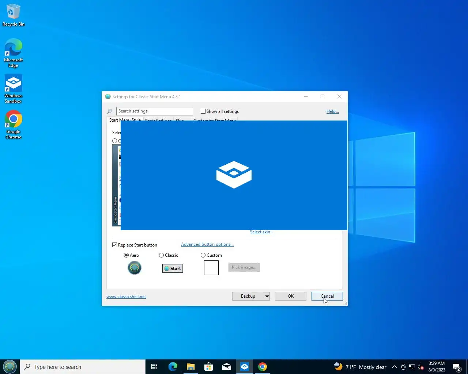Click the Classic Shell title bar icon
468x374 pixels.
108,97
